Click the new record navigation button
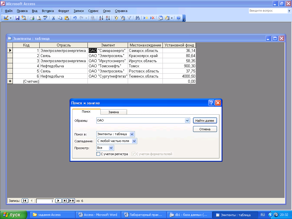Viewport: 292px width, 219px height. pos(72,200)
